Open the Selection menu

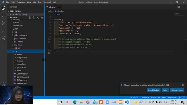tap(21, 2)
